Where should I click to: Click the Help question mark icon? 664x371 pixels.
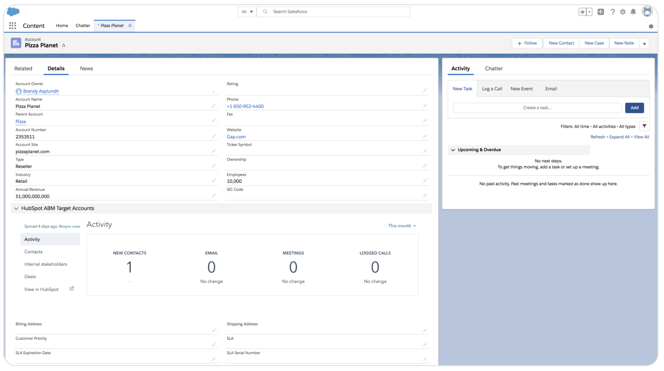click(612, 12)
